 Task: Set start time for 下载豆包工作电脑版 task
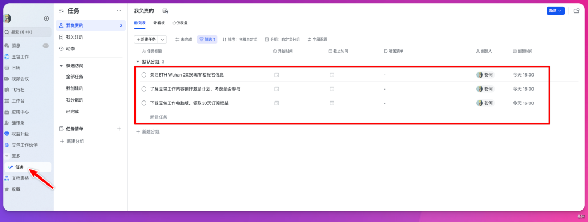click(x=277, y=103)
